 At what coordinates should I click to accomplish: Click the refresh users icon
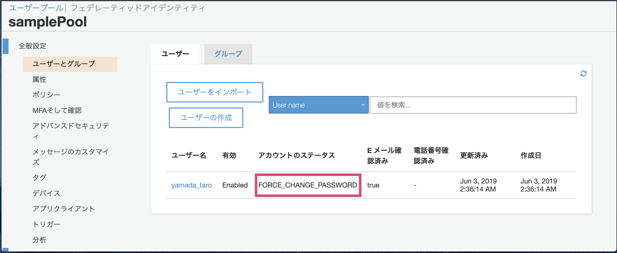tap(583, 73)
